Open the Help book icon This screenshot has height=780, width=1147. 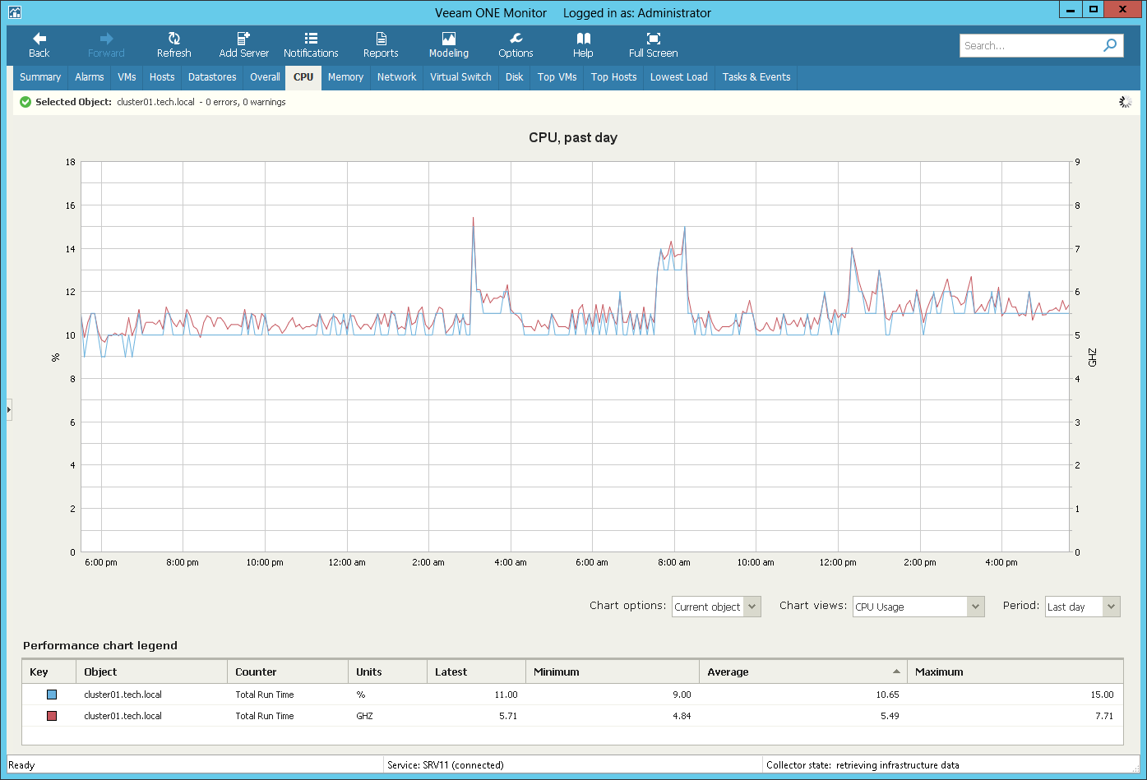point(583,39)
